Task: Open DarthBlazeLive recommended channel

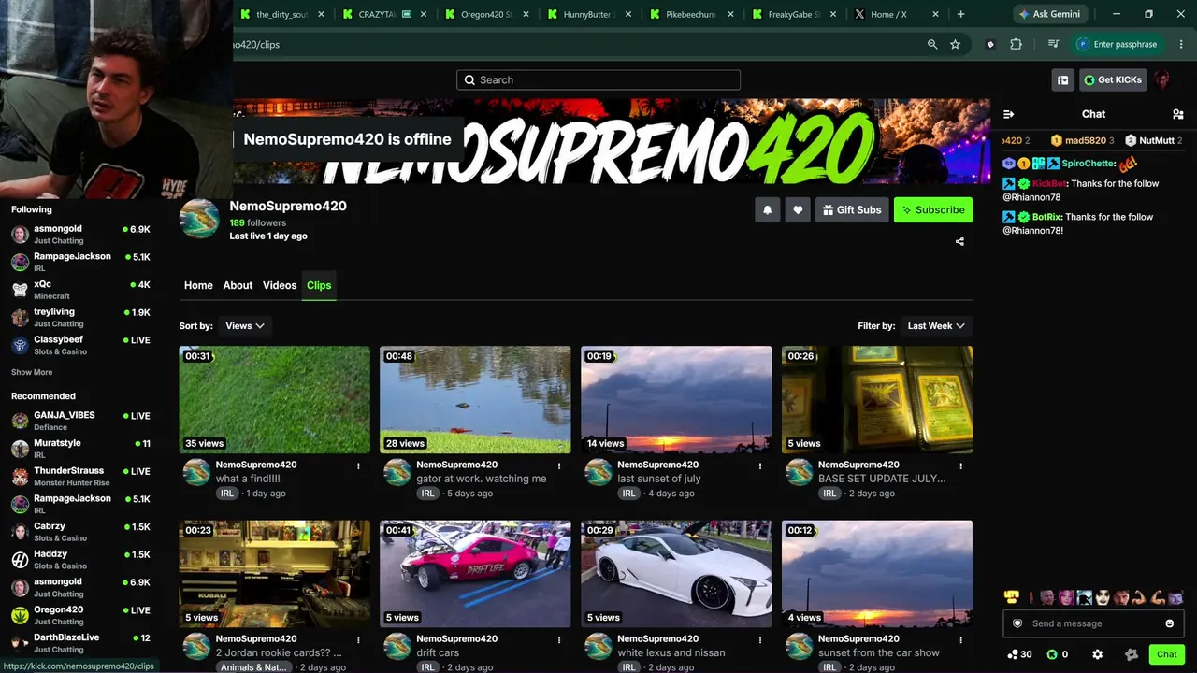Action: tap(80, 642)
